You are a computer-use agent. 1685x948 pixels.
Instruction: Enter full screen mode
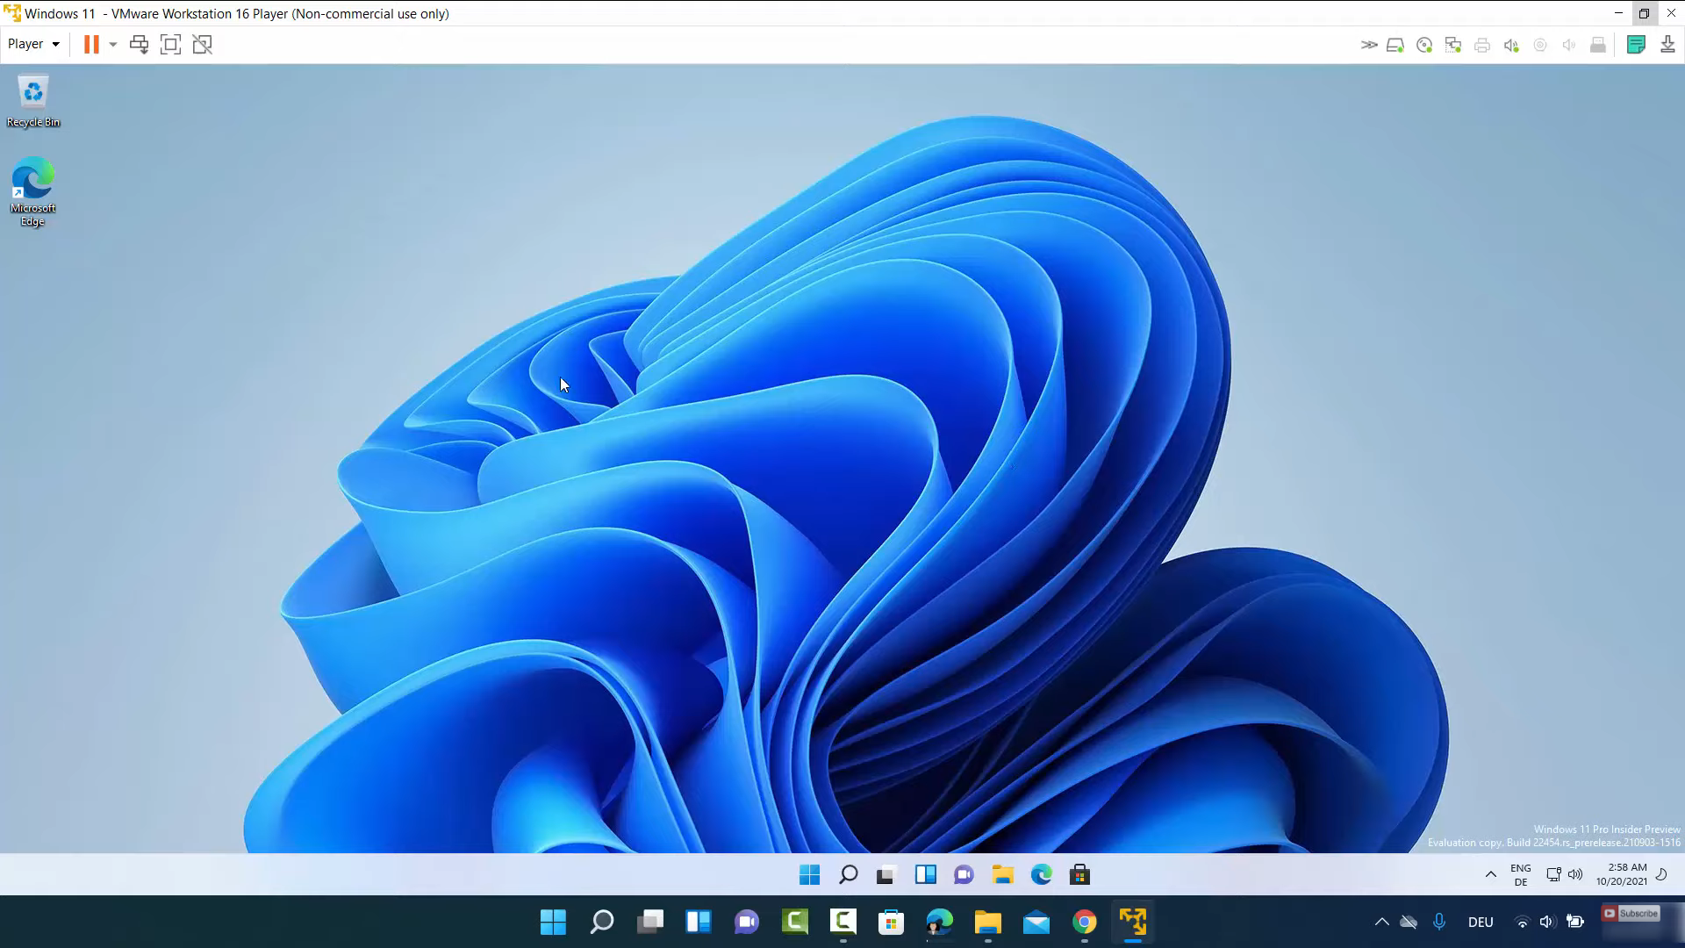[x=170, y=45]
